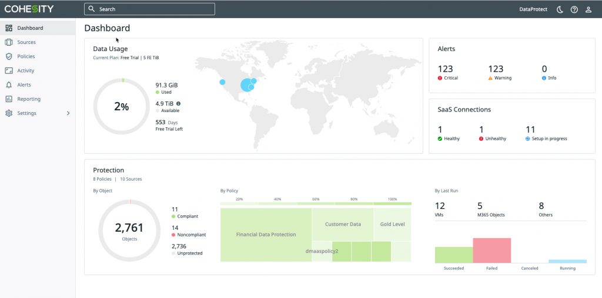Open the user account profile icon
This screenshot has height=298, width=602.
[588, 9]
